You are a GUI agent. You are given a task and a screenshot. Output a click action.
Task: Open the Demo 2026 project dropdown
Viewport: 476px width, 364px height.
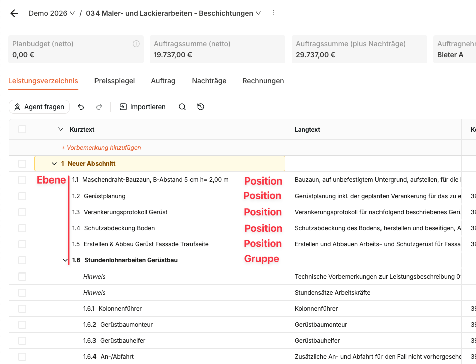[52, 13]
